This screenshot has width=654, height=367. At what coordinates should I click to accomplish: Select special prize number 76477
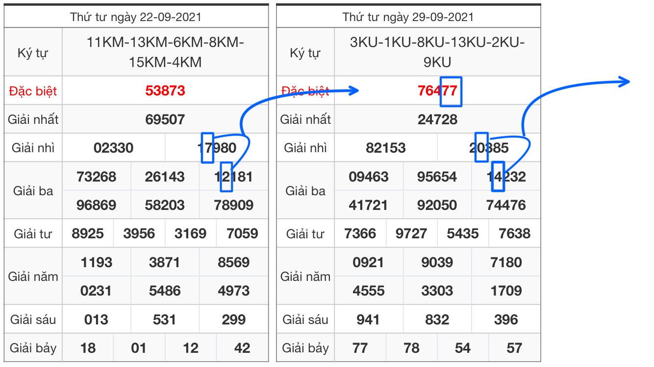[437, 91]
